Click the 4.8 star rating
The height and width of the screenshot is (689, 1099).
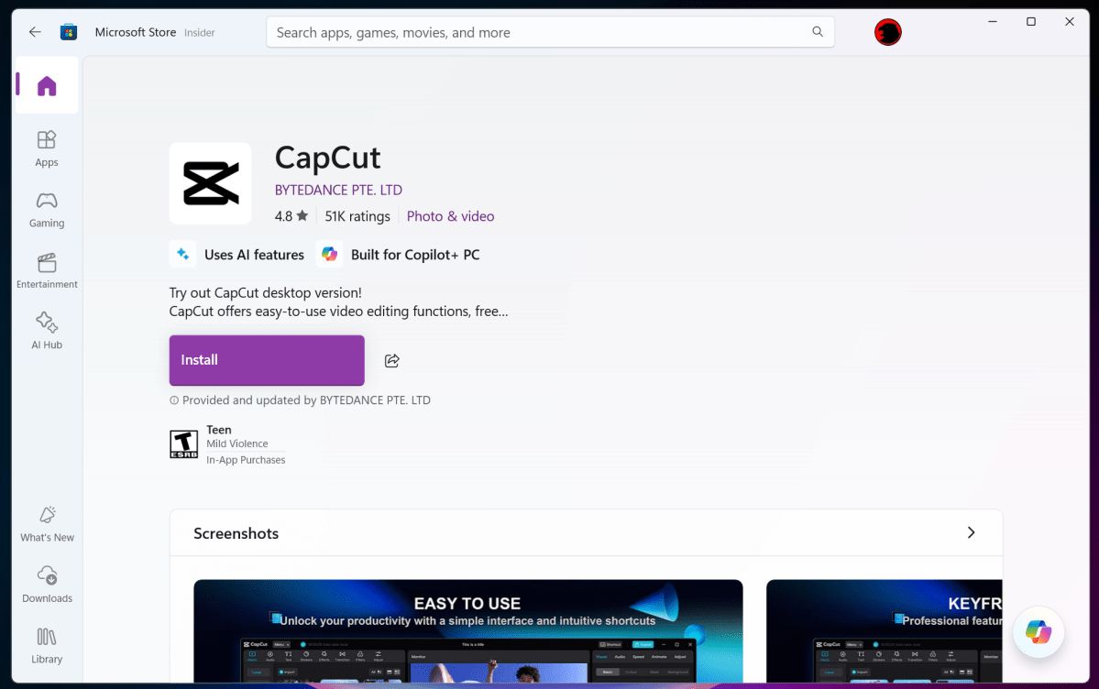coord(291,216)
